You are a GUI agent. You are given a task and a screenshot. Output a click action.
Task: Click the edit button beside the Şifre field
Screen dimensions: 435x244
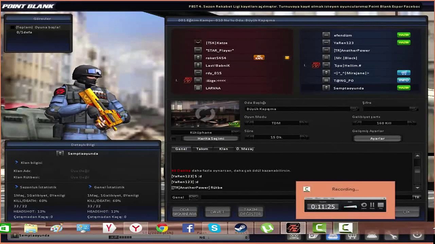pos(413,109)
